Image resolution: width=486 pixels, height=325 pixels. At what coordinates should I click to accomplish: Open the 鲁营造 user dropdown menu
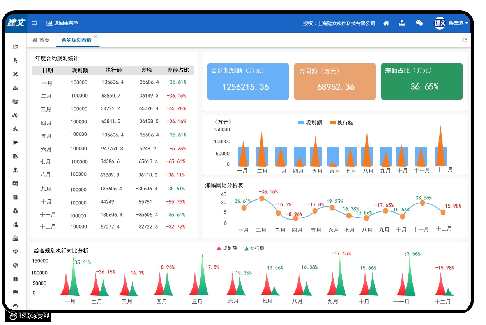point(452,23)
